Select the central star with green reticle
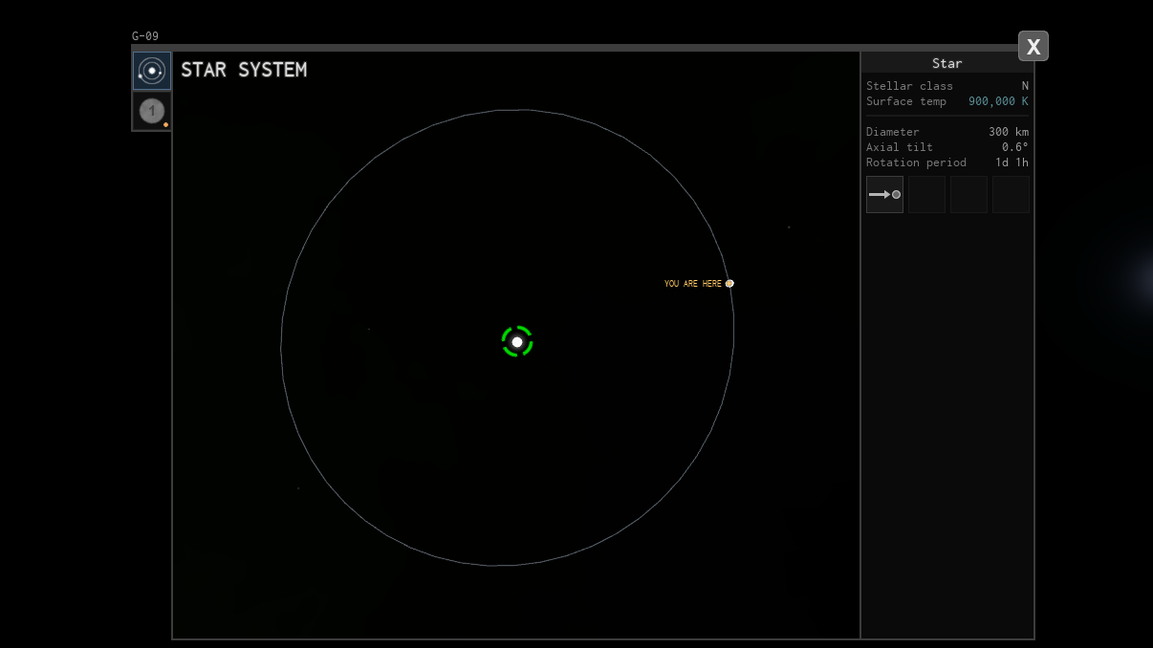Image resolution: width=1153 pixels, height=648 pixels. tap(517, 341)
